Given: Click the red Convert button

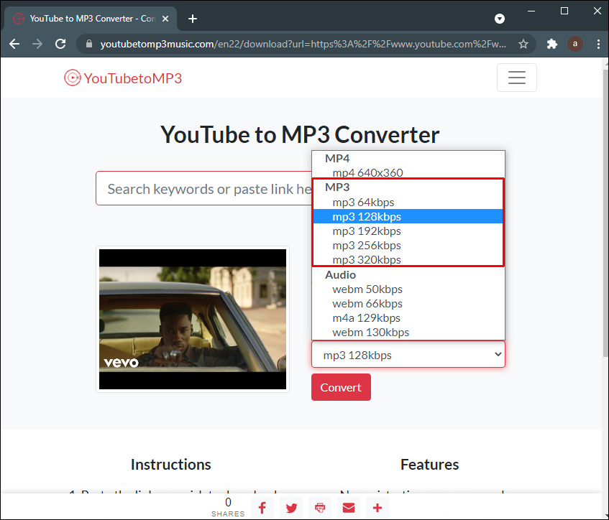Looking at the screenshot, I should [341, 387].
